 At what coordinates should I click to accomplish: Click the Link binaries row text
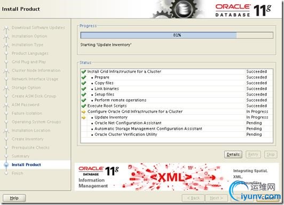(x=107, y=89)
